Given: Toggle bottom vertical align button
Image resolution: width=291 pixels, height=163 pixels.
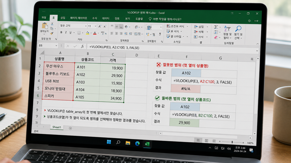Looking at the screenshot, I should tap(121, 27).
